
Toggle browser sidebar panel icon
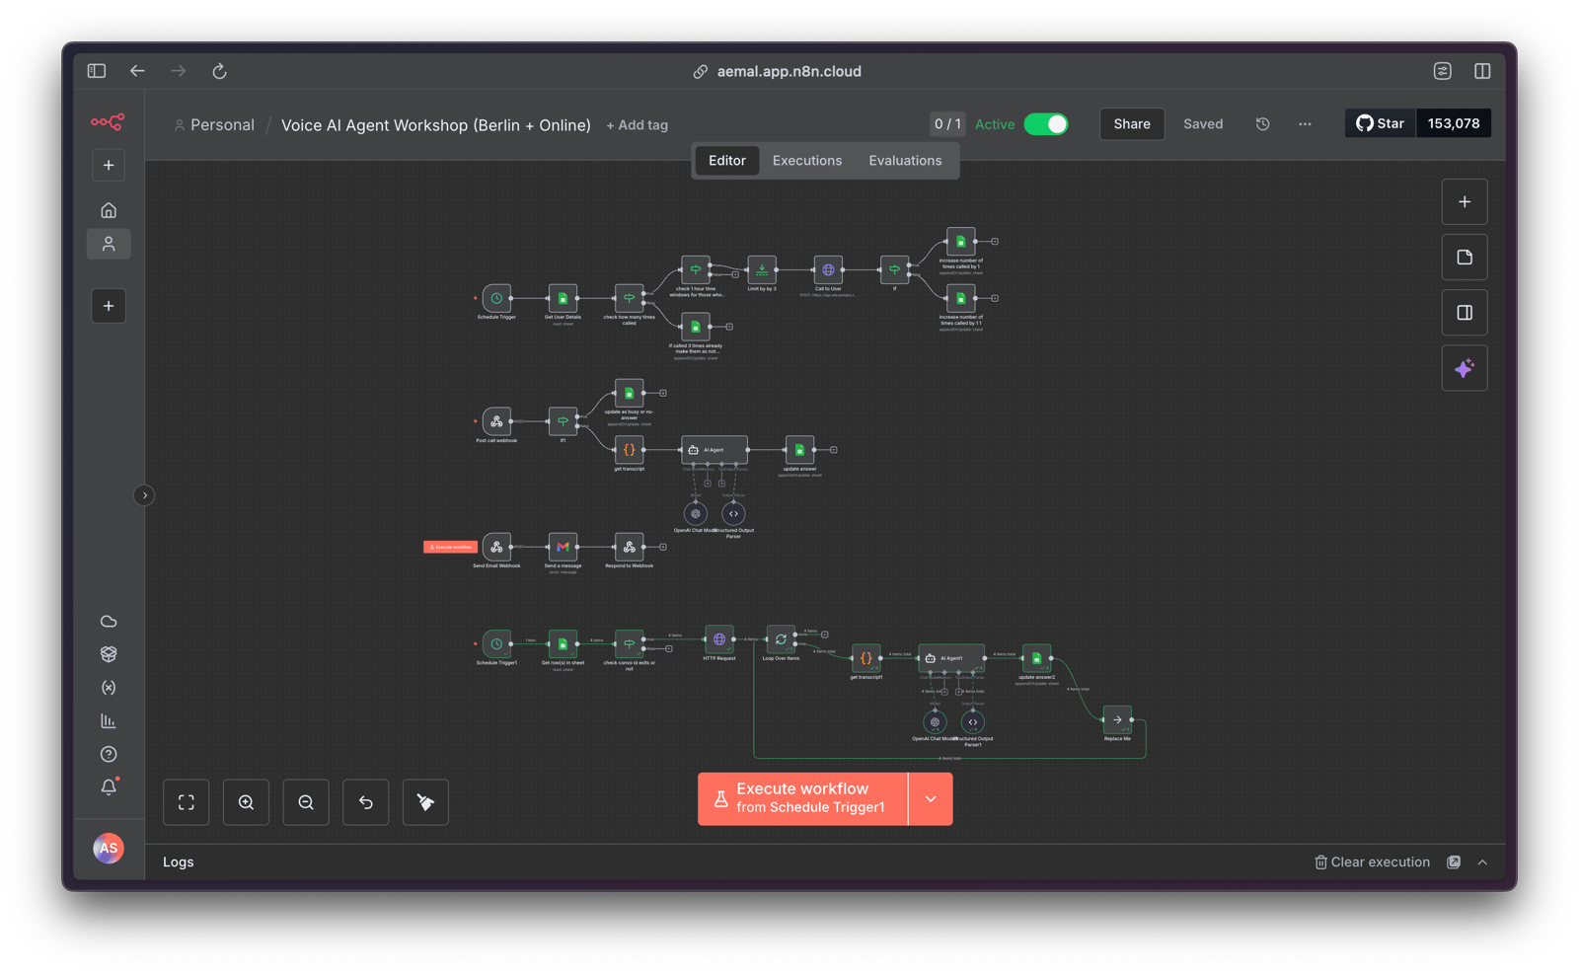coord(97,71)
